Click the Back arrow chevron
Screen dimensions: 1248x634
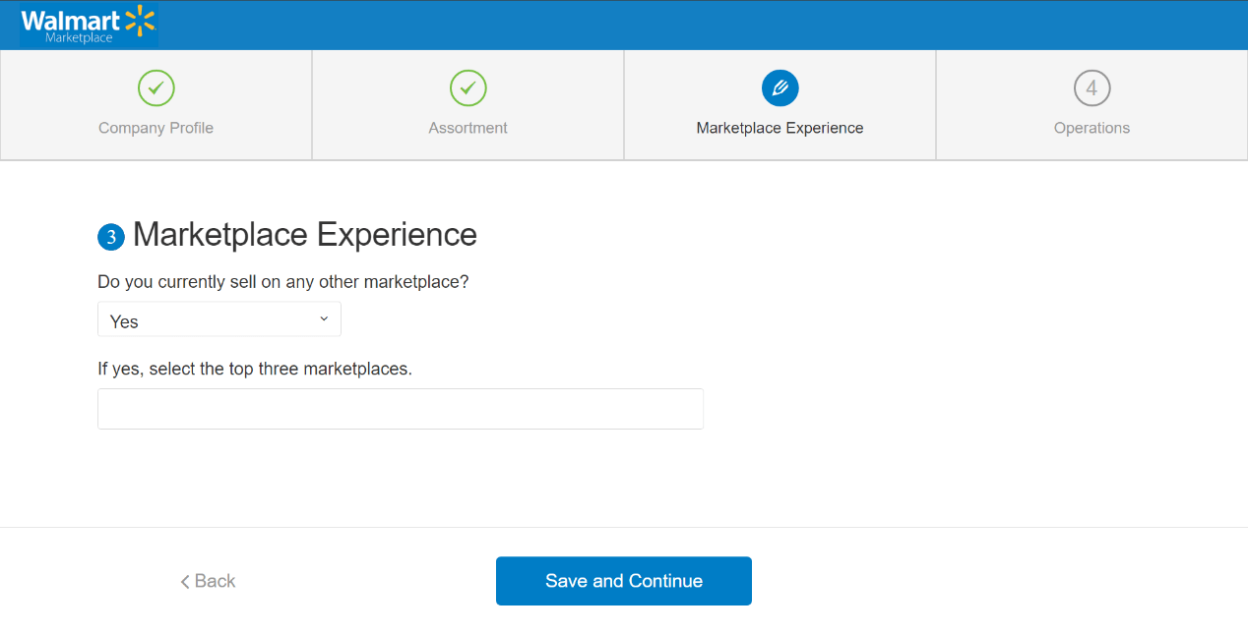click(x=185, y=582)
